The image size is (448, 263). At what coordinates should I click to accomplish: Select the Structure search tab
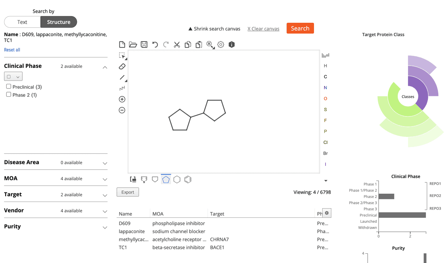[59, 22]
